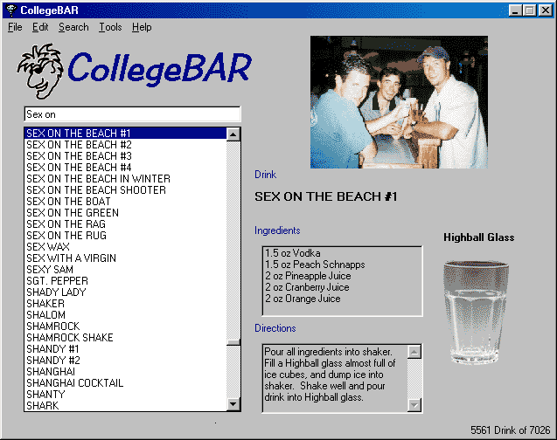Click the CollegeBAR cartoon face logo

coord(41,71)
